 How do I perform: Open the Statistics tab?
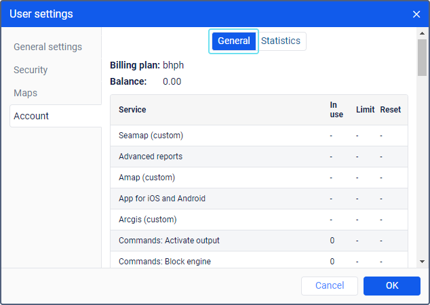[281, 41]
